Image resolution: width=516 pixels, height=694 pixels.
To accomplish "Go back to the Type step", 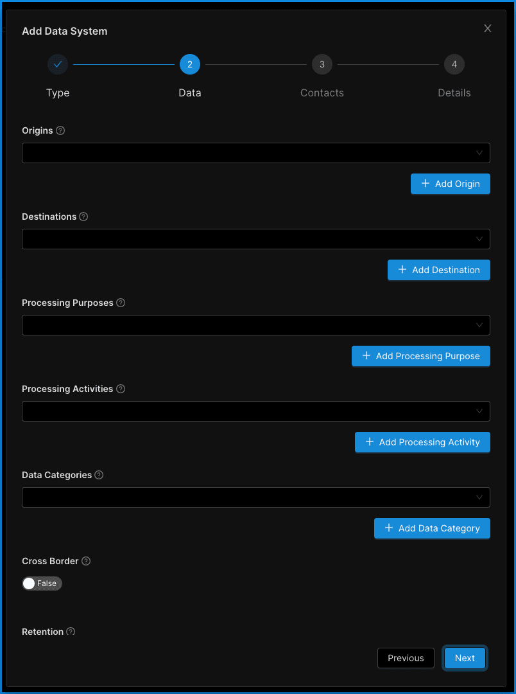I will pos(58,64).
